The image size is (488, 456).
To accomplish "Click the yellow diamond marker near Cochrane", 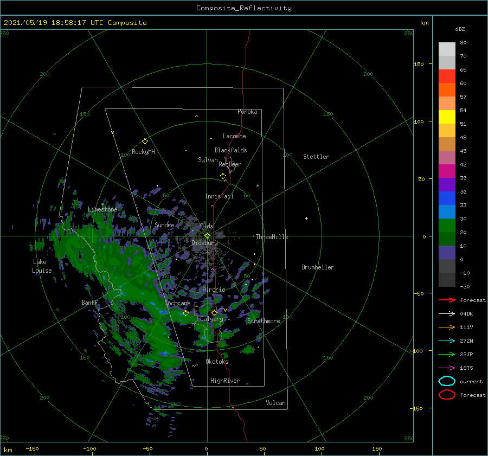I will [185, 313].
